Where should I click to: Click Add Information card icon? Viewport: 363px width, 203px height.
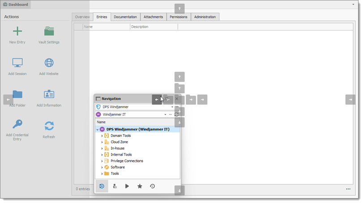[49, 94]
